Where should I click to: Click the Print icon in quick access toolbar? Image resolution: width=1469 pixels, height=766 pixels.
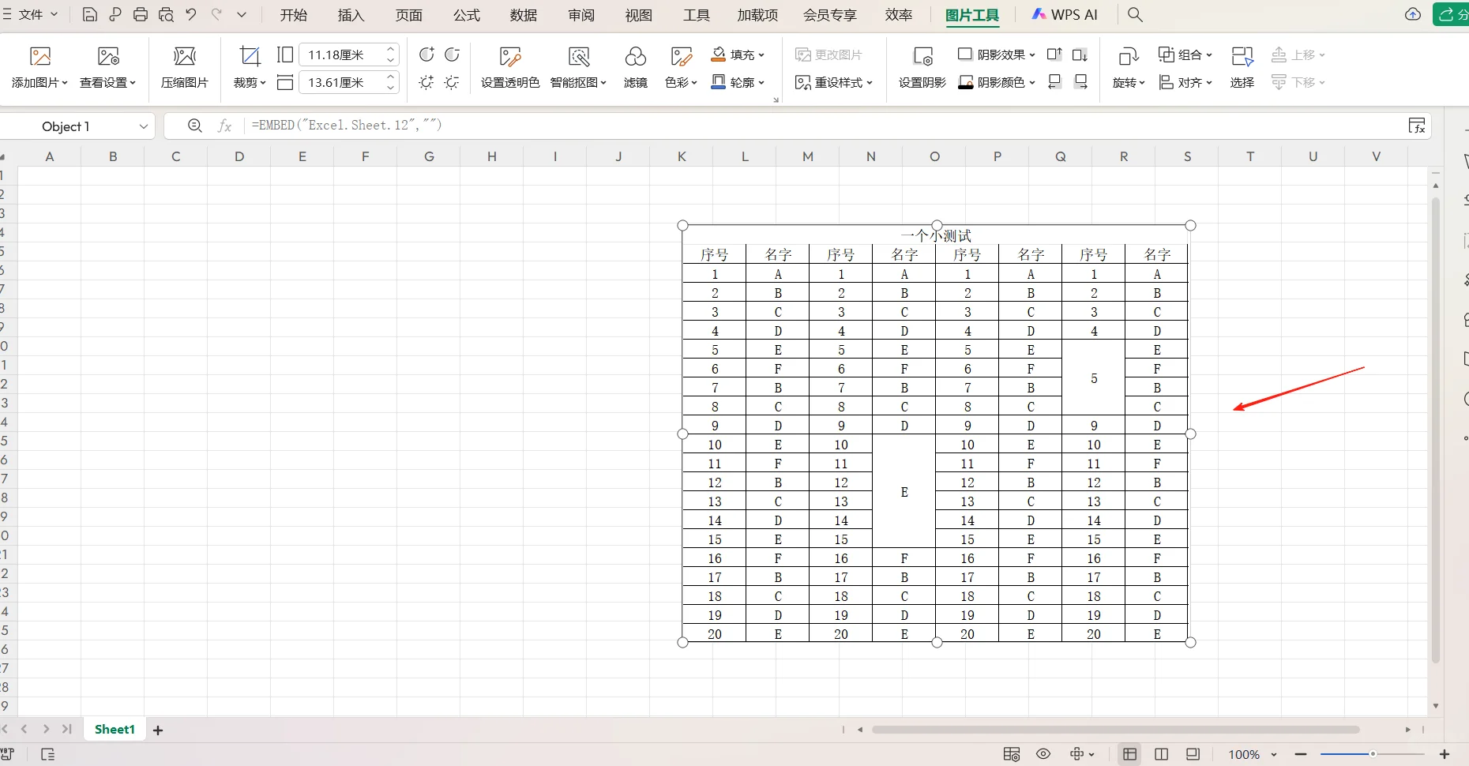[x=141, y=15]
